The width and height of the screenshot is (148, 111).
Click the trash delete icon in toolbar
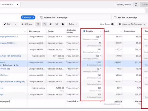tap(50, 24)
